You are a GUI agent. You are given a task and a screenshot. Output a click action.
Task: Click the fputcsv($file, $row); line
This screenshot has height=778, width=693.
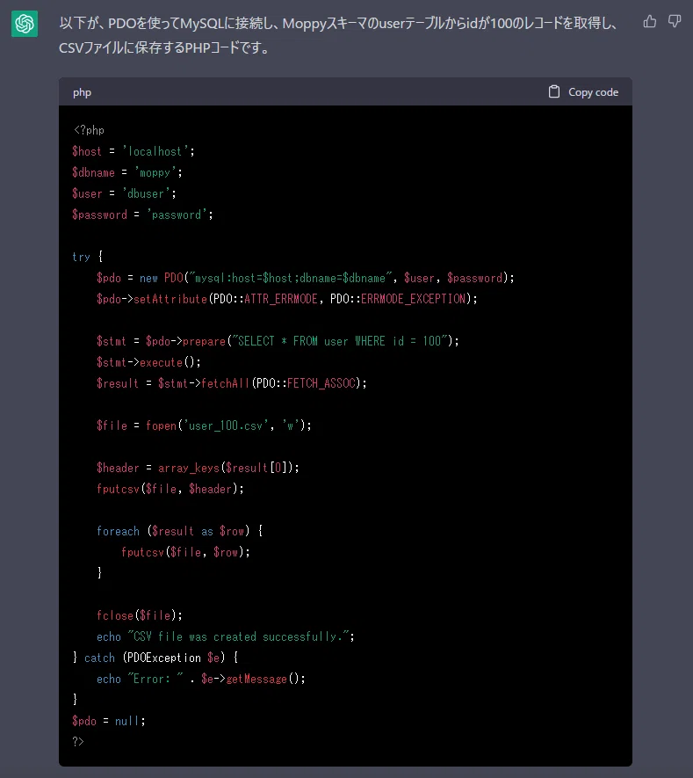pyautogui.click(x=185, y=552)
